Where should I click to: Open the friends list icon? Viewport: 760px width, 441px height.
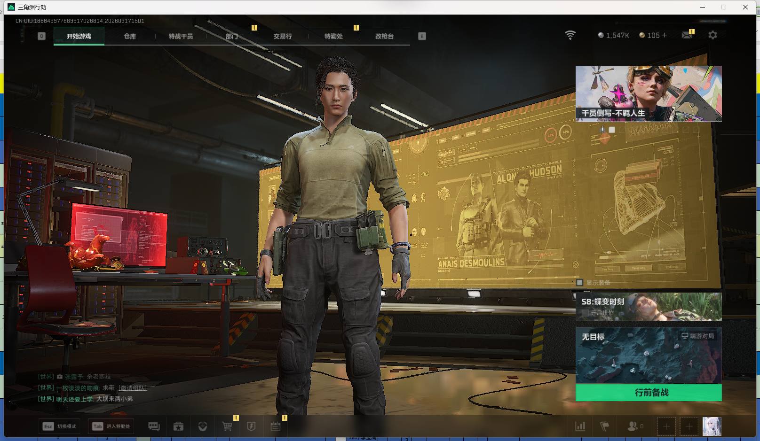[634, 426]
